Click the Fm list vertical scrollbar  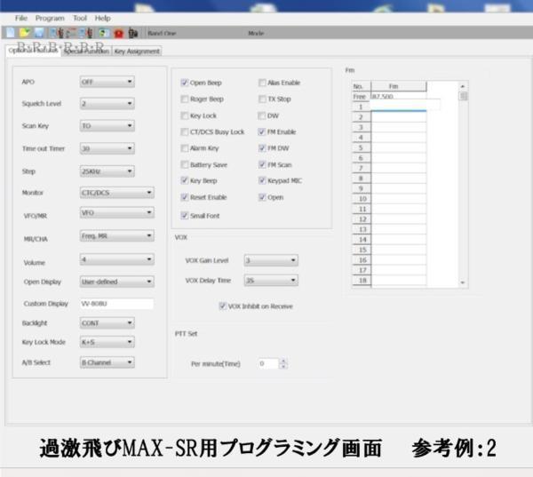coord(463,187)
